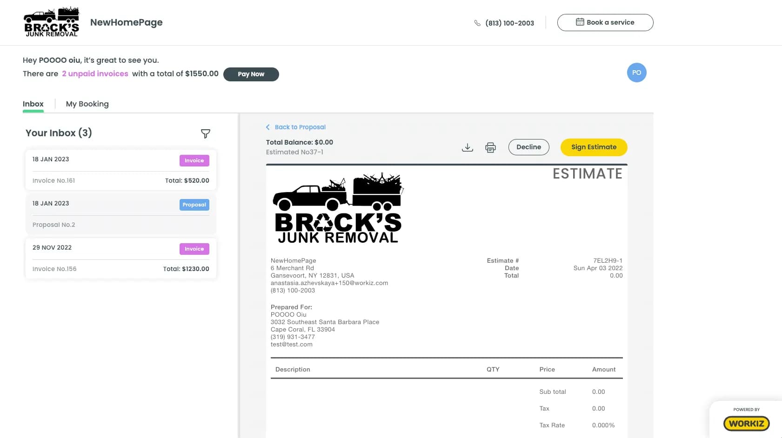This screenshot has height=438, width=782.
Task: Click Total: $1230.00 on Invoice No.156
Action: (186, 269)
